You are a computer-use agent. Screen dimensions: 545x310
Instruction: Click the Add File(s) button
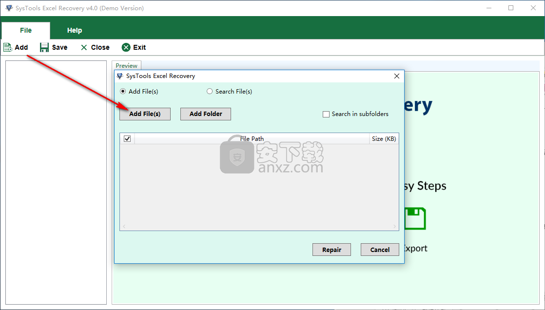(x=145, y=114)
